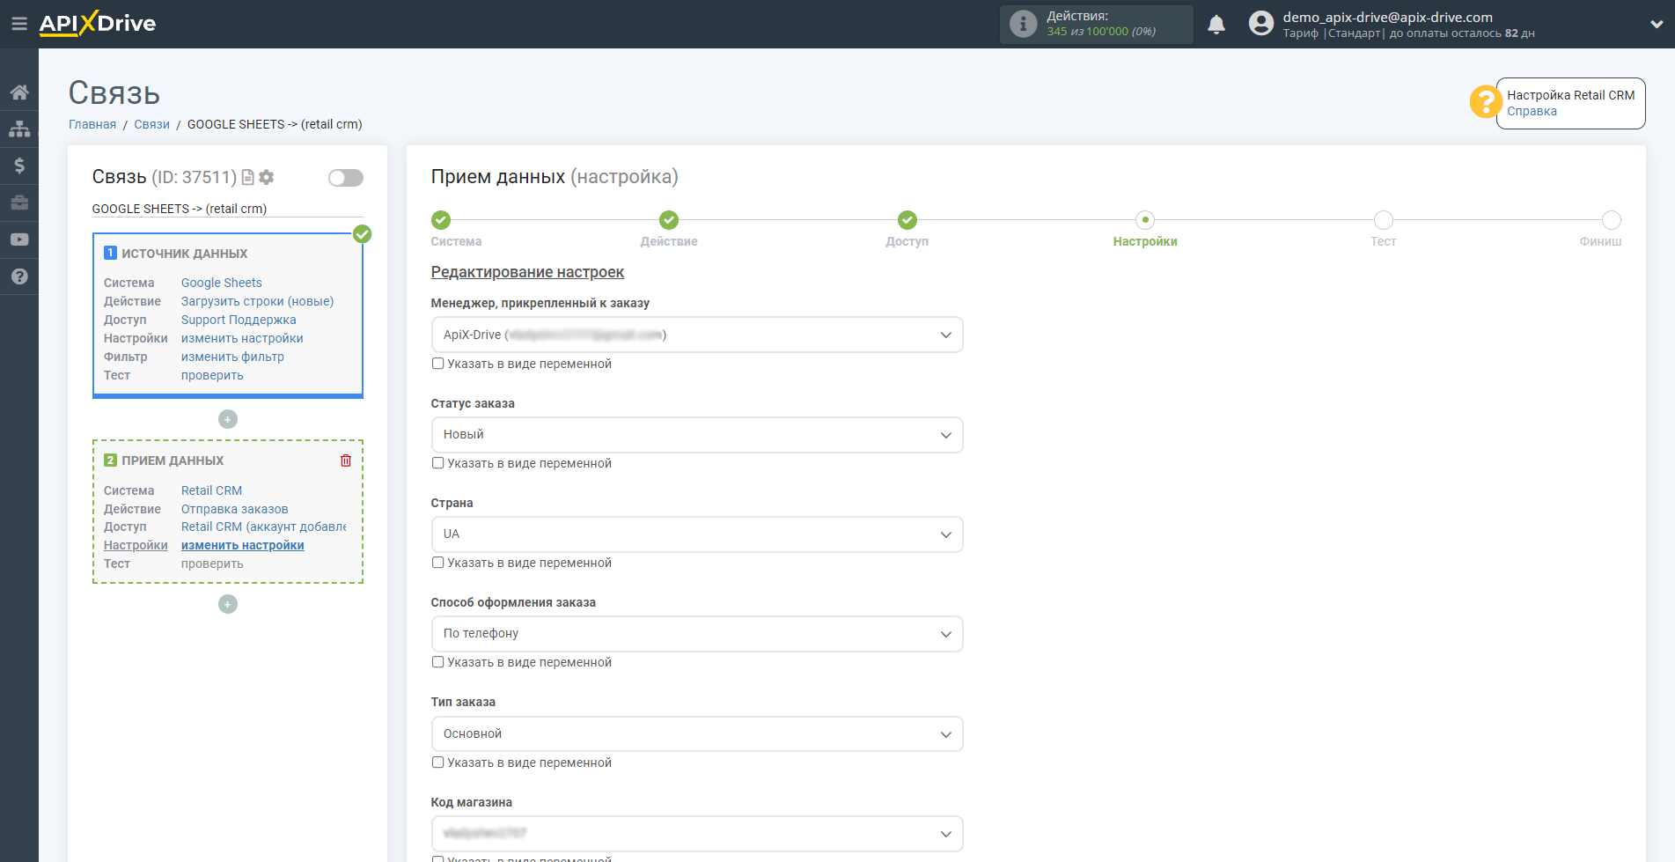This screenshot has height=862, width=1675.
Task: Add a step below the data receiver block
Action: pyautogui.click(x=228, y=604)
